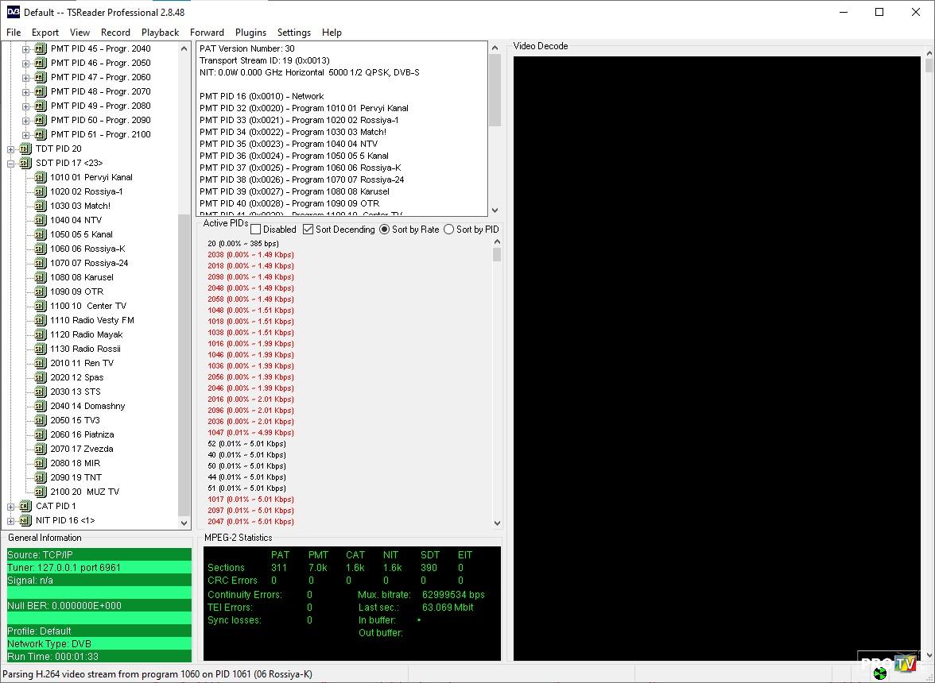Click the CAT PID 1 table icon
935x683 pixels.
click(25, 506)
